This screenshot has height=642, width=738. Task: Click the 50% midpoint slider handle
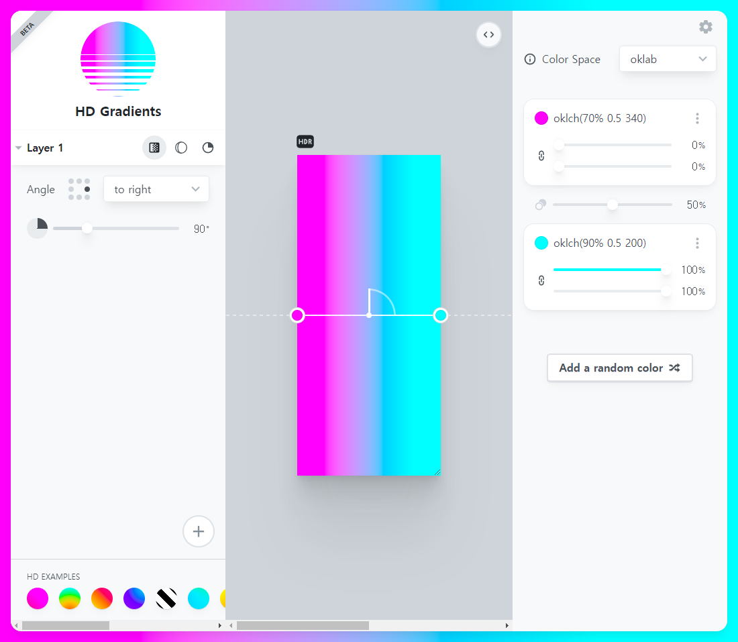[x=612, y=205]
